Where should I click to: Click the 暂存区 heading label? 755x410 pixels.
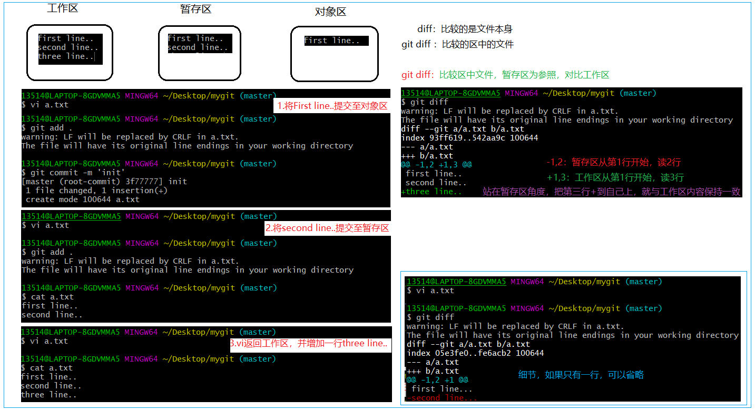195,9
